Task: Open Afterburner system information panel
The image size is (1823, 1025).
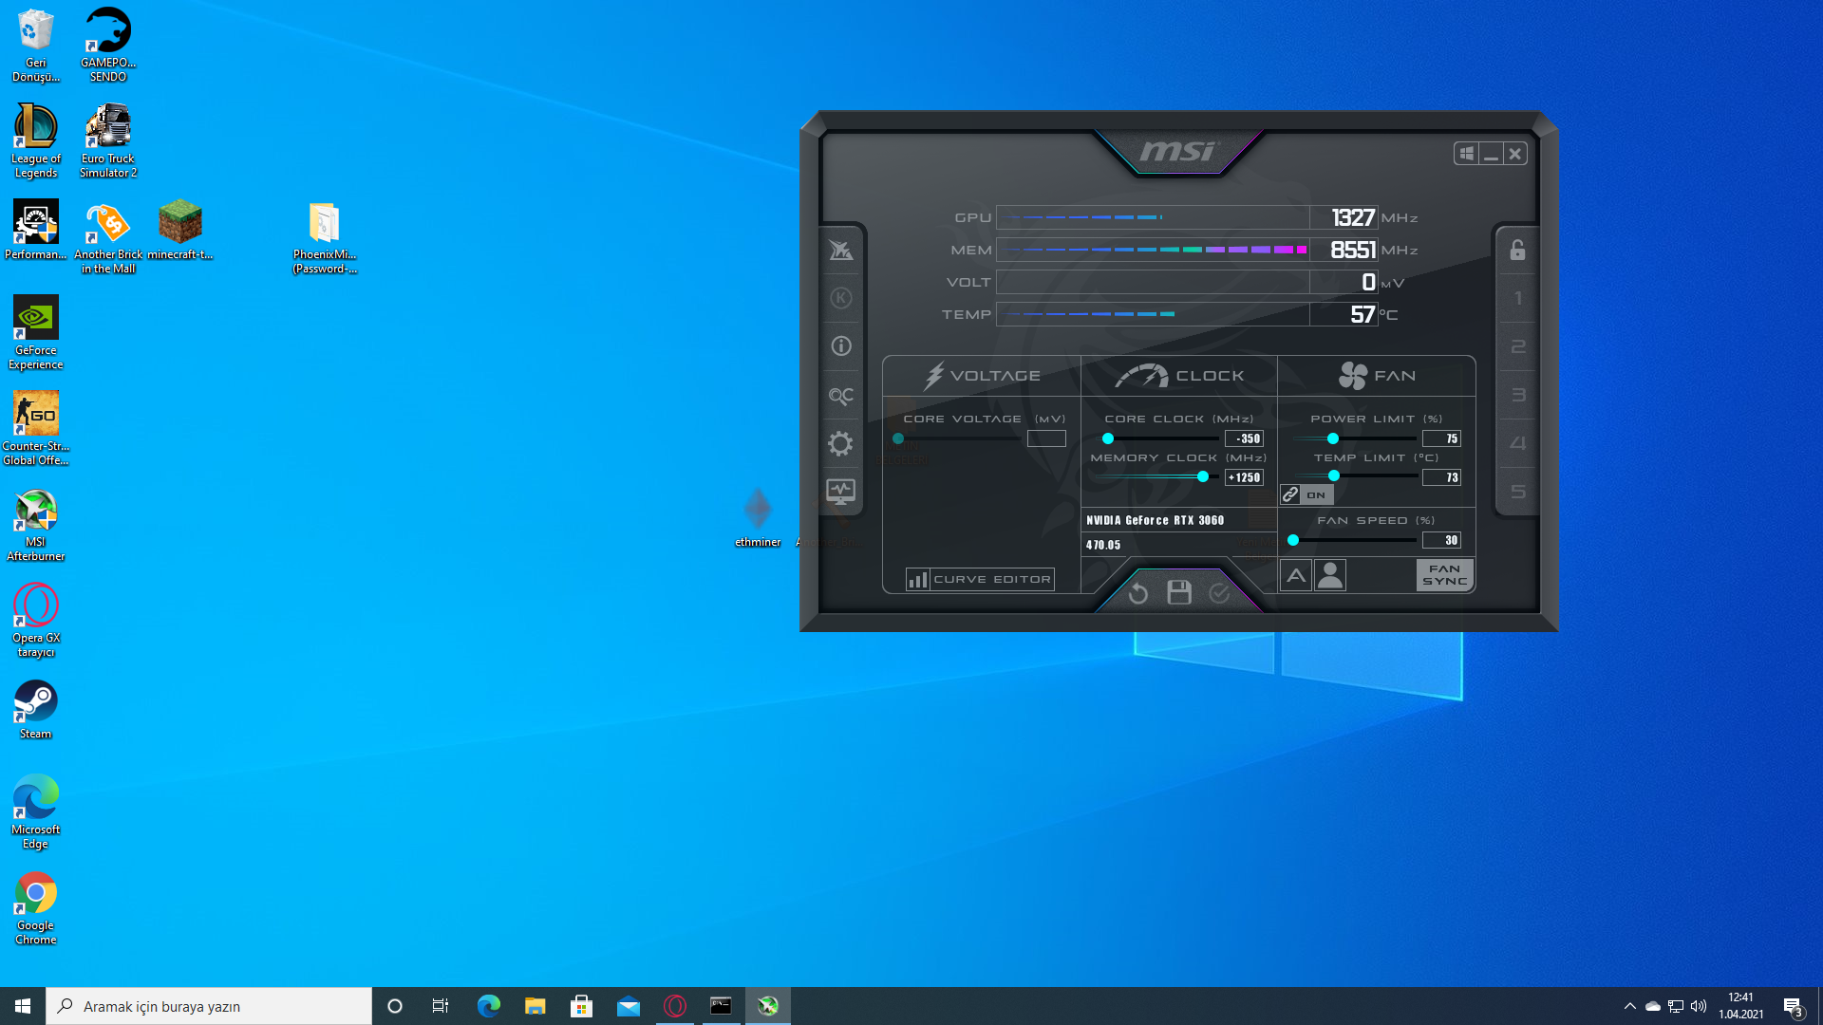Action: pyautogui.click(x=841, y=346)
